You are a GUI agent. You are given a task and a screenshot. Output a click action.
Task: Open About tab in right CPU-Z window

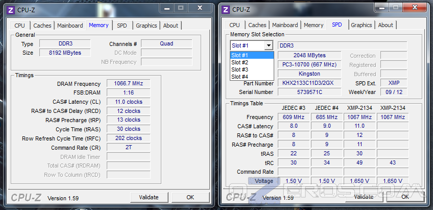[x=386, y=25]
